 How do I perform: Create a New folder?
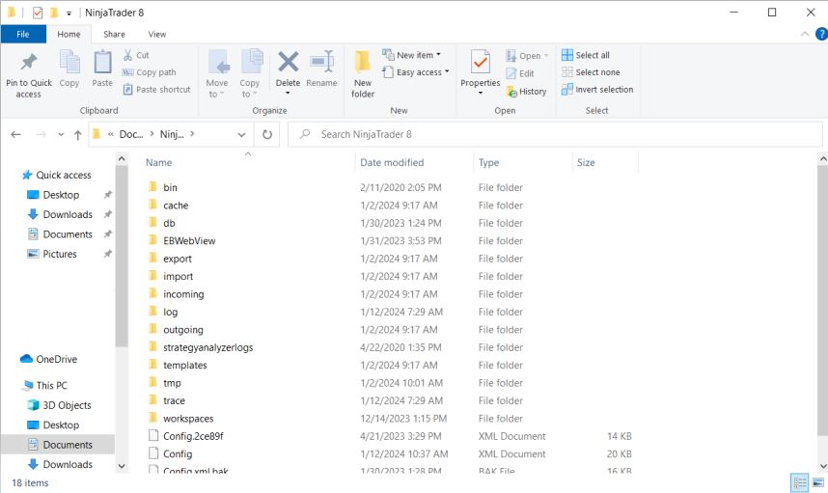[363, 74]
